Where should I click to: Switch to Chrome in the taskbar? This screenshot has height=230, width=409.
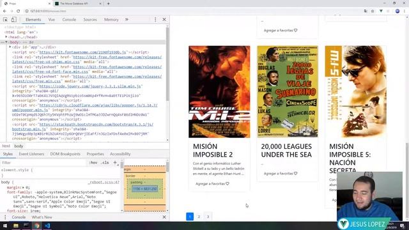click(x=37, y=226)
